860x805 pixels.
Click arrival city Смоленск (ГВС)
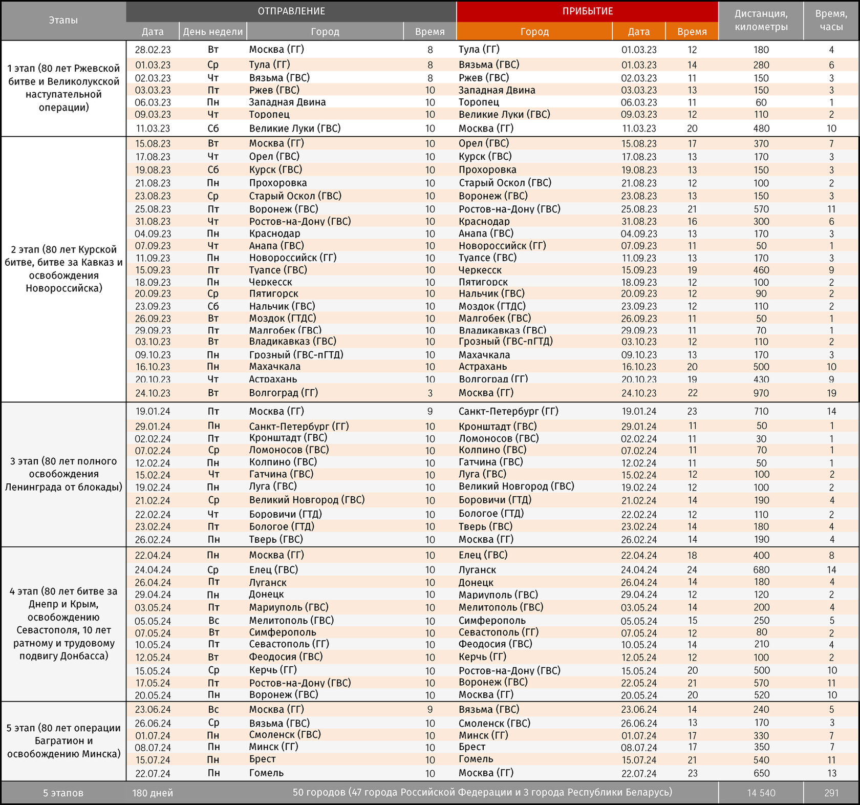494,723
